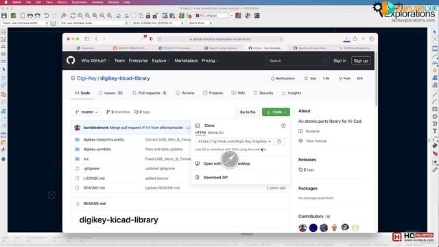Click Team in GitHub header
Image resolution: width=439 pixels, height=247 pixels.
(x=119, y=60)
